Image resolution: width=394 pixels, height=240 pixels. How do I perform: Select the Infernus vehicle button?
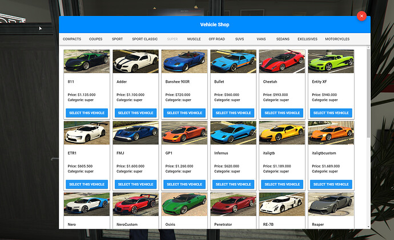click(x=233, y=184)
